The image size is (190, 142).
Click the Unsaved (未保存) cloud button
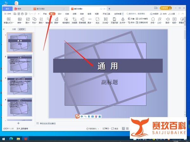(x=154, y=14)
